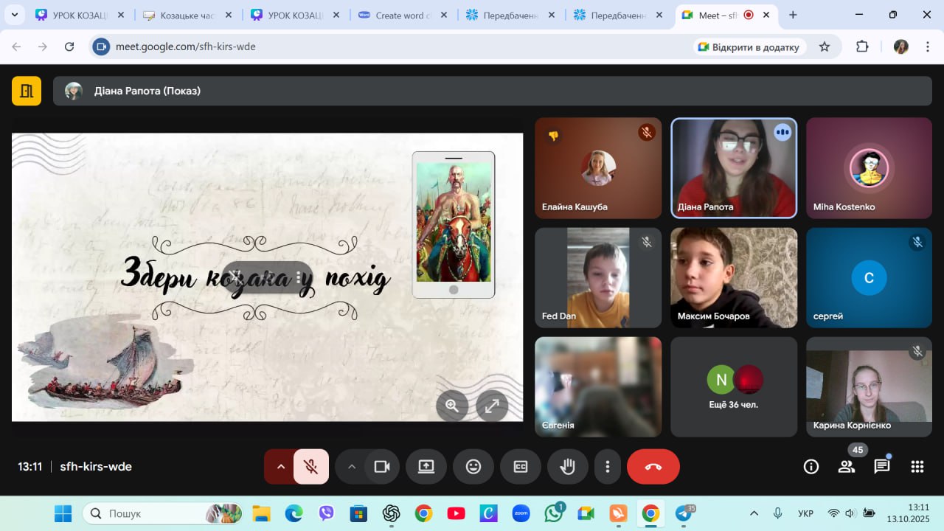Expand the video settings arrow
944x531 pixels.
coord(352,467)
